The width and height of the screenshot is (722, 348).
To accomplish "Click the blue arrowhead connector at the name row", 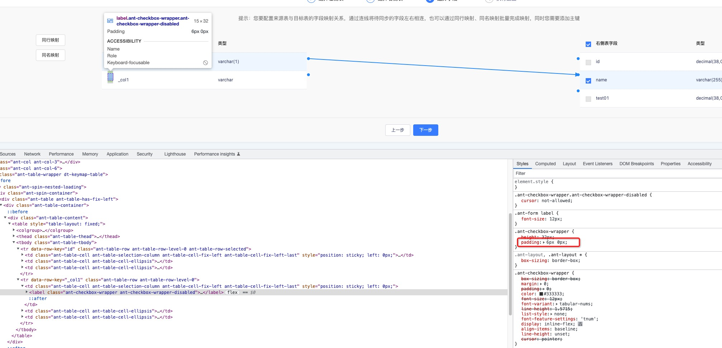I will [577, 75].
